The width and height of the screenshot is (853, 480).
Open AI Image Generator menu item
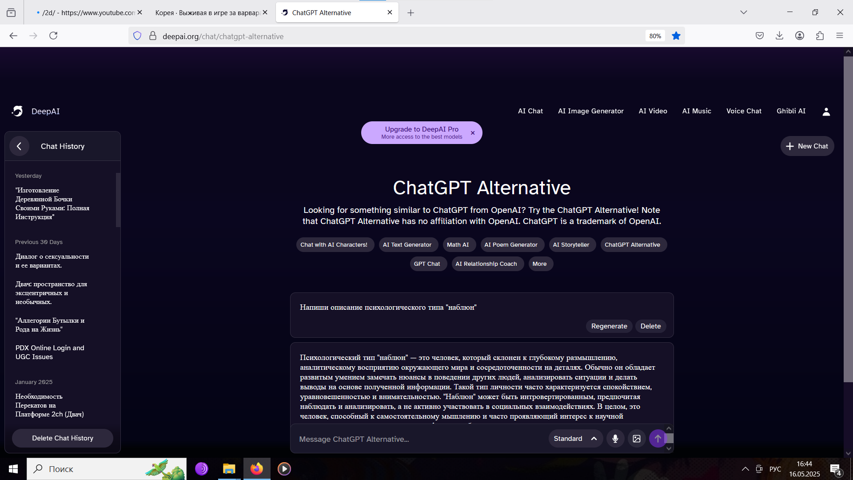(590, 111)
